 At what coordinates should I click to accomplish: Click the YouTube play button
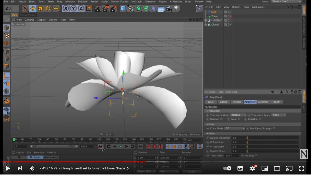[8, 168]
